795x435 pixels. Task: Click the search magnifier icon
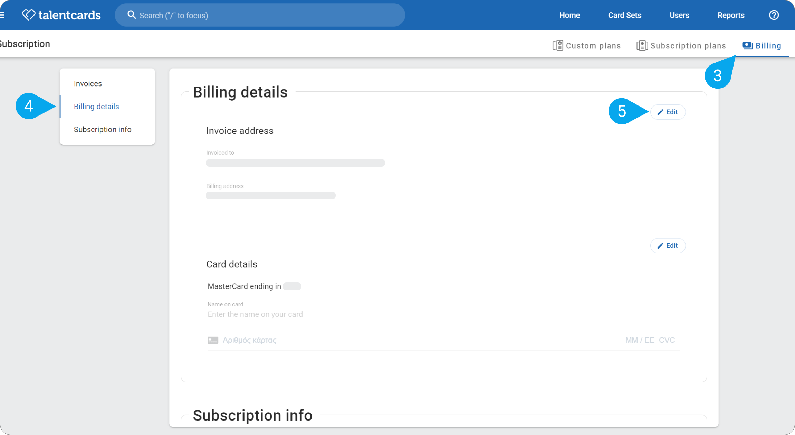132,15
